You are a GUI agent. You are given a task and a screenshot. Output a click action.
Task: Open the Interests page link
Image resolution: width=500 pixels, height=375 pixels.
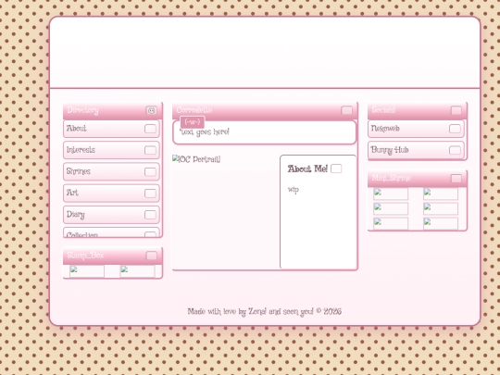click(111, 150)
